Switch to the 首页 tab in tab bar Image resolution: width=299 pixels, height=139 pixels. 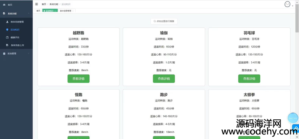point(38,11)
